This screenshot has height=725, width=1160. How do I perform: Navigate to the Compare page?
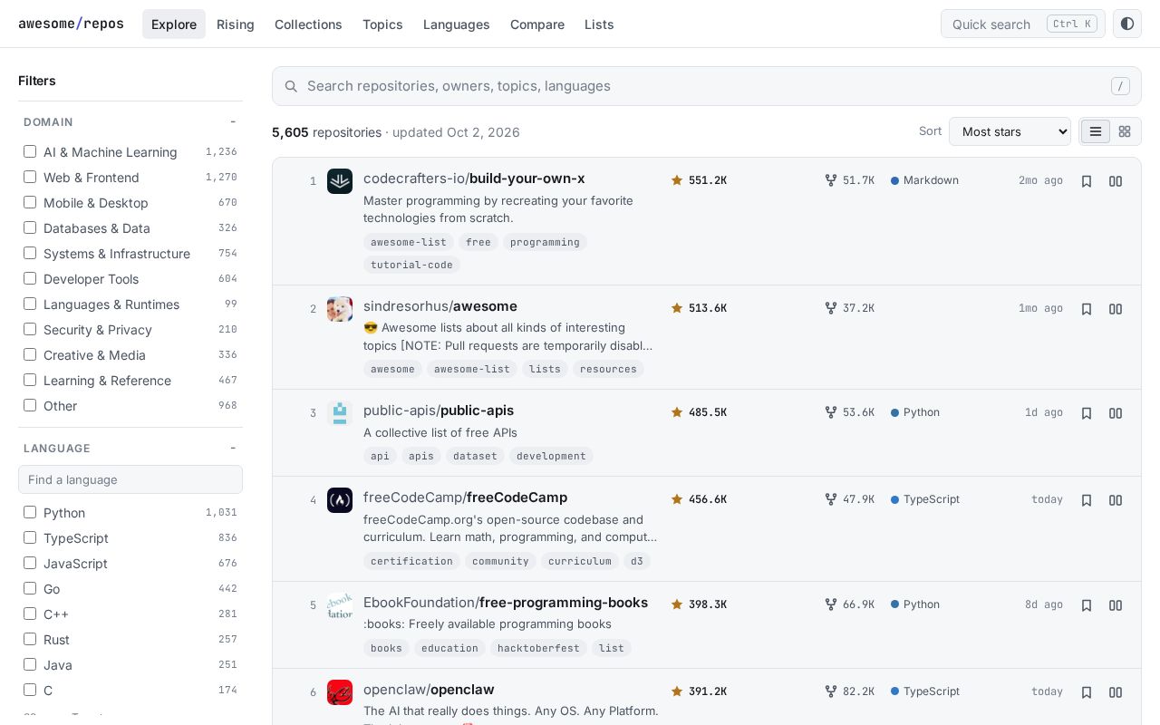(537, 24)
